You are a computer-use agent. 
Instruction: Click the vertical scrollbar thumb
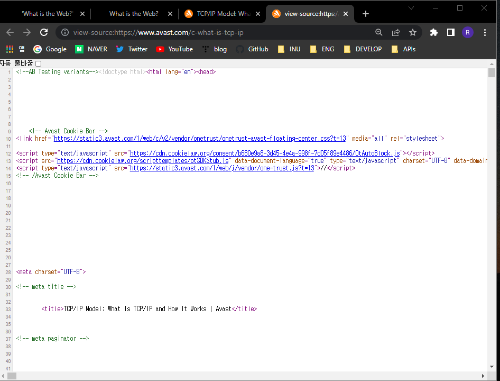pos(492,73)
